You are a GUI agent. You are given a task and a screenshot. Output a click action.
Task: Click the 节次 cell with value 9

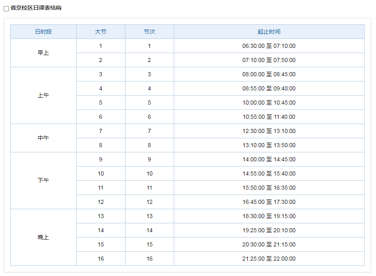click(x=149, y=160)
